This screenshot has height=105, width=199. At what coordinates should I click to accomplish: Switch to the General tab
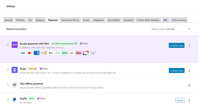[9, 20]
